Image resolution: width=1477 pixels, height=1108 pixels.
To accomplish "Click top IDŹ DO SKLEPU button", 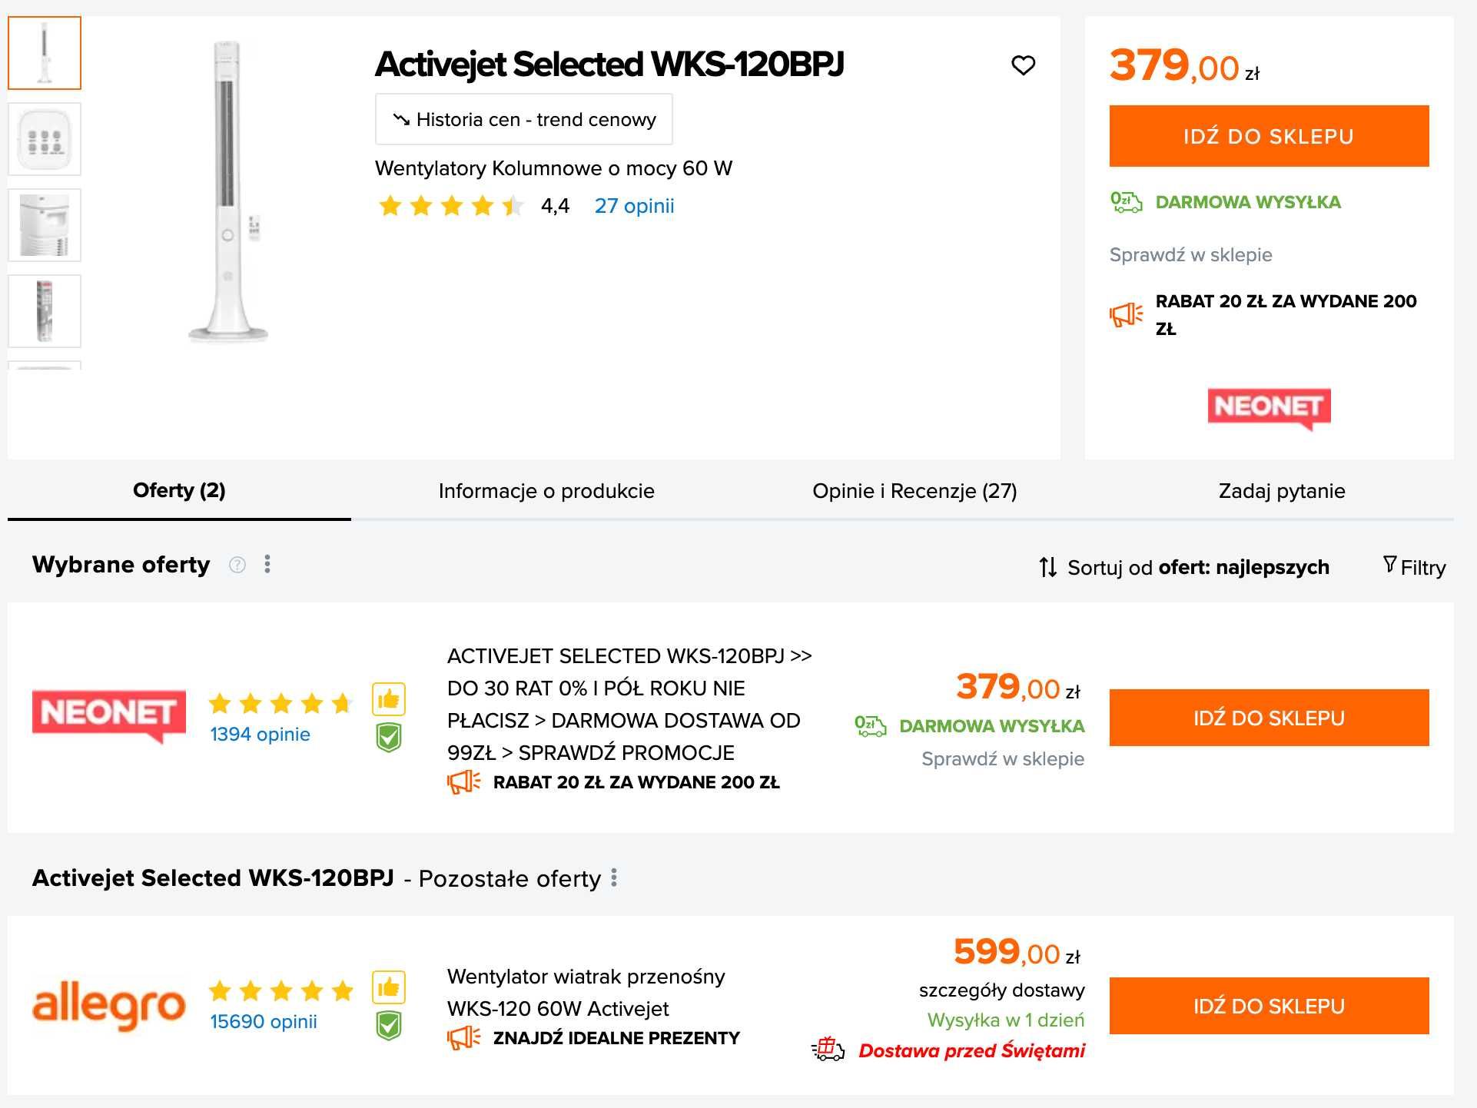I will 1269,136.
